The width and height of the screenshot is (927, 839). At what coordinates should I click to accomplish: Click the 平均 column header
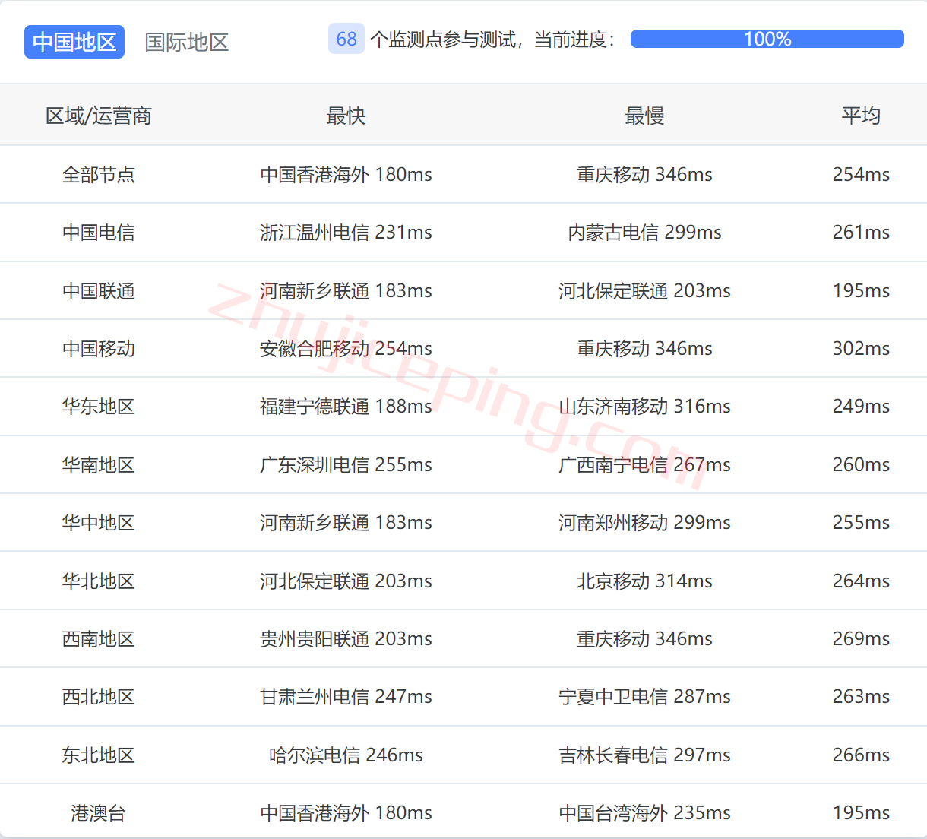point(861,116)
